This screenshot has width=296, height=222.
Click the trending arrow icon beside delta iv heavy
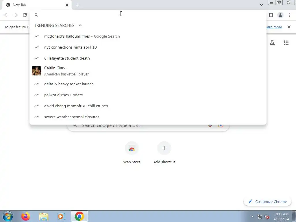[x=36, y=84]
